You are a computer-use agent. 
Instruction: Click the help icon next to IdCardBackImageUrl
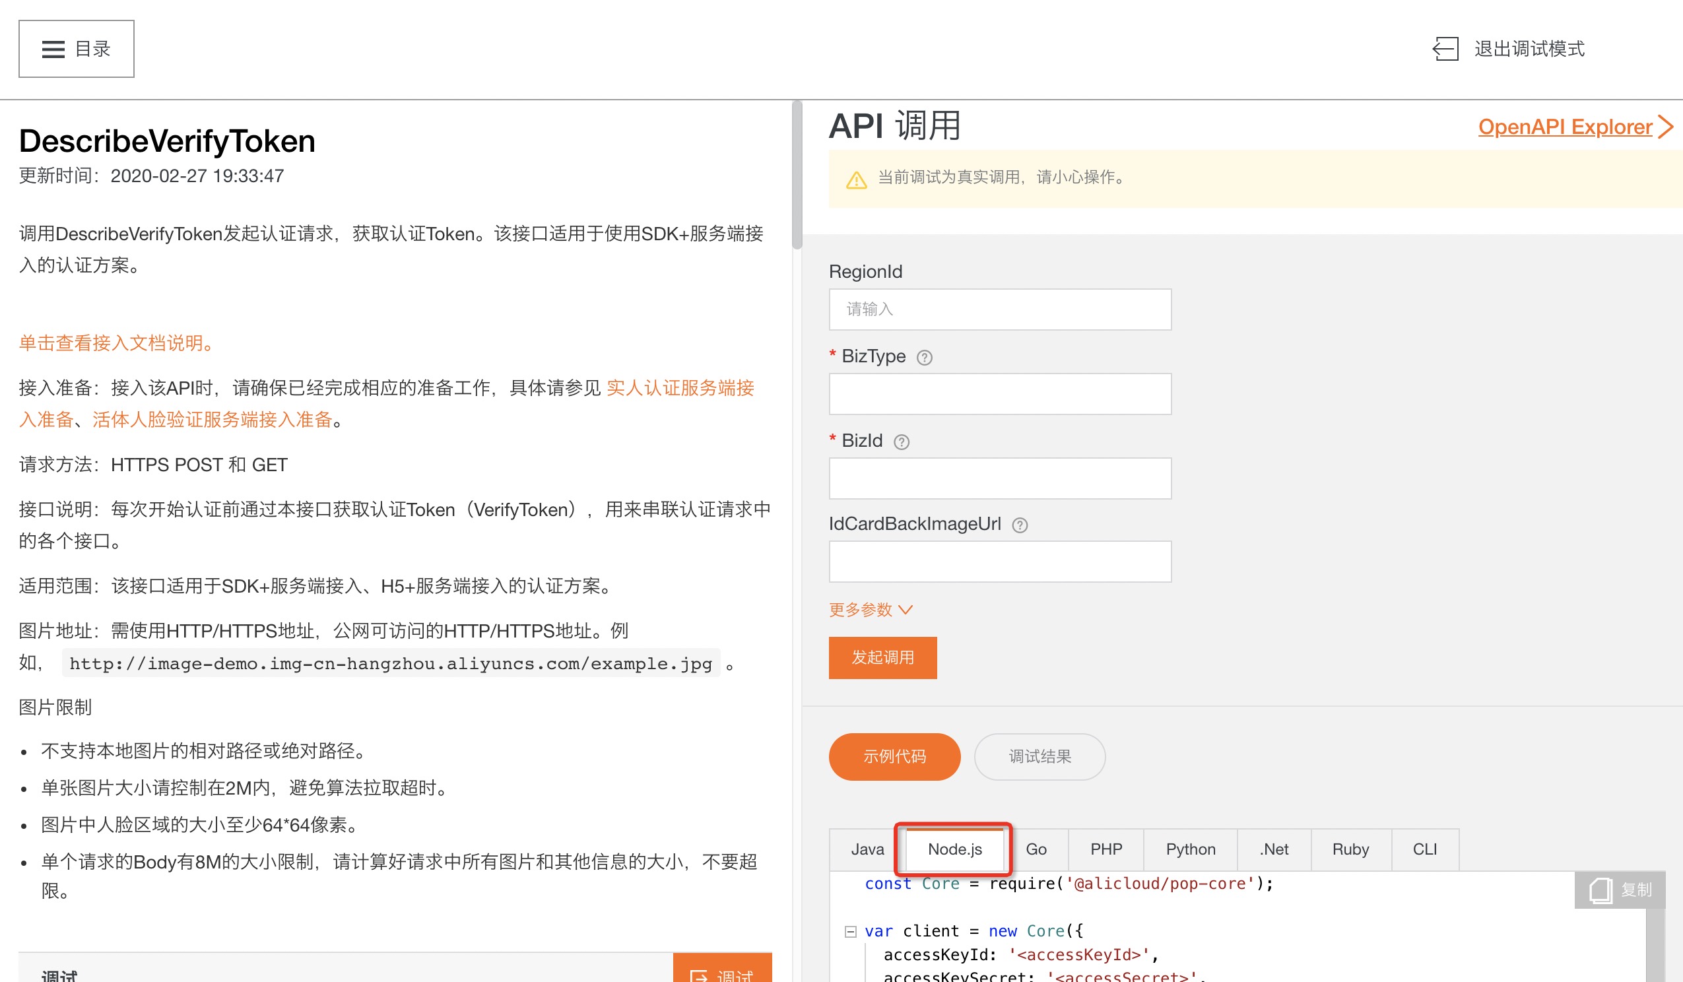1020,525
